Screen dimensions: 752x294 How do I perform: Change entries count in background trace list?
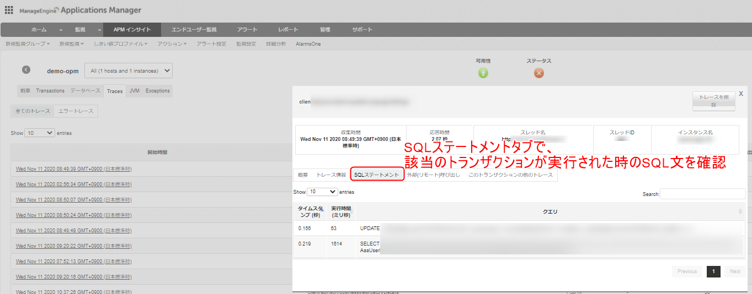click(40, 133)
